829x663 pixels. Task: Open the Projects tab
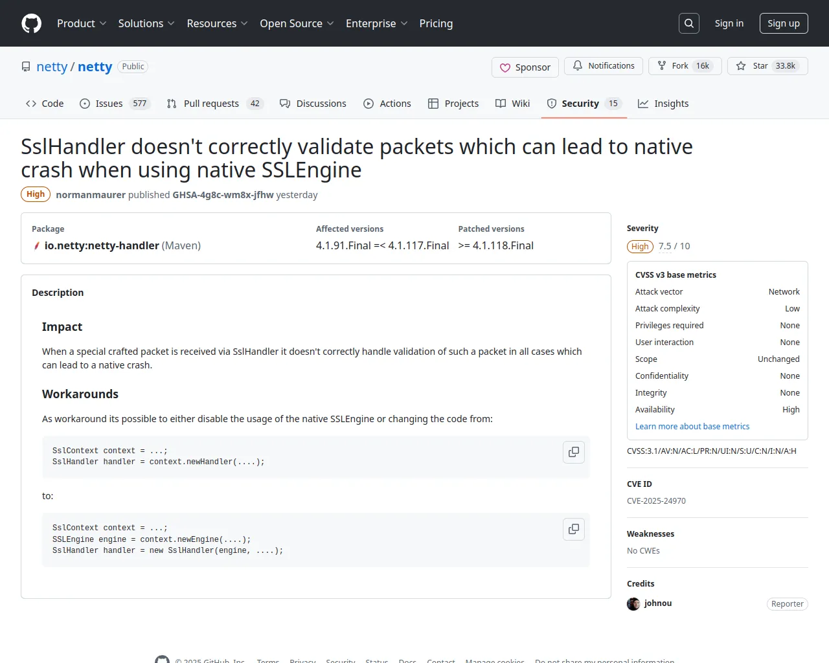coord(453,104)
